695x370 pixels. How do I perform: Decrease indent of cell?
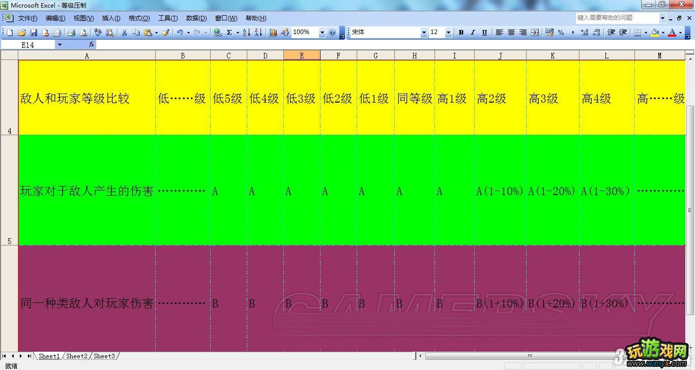point(611,33)
